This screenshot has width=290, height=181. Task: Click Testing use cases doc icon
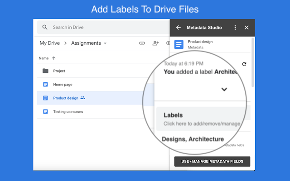(45, 112)
